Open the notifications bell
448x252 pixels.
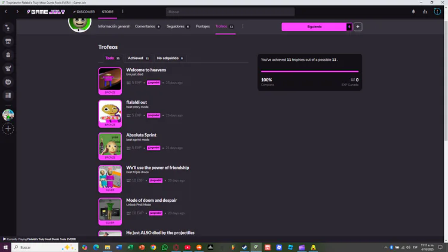(413, 12)
